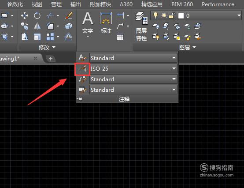Viewport: 244px width, 188px height.
Task: Open Fillet tool dropdown arrow
Action: click(58, 26)
